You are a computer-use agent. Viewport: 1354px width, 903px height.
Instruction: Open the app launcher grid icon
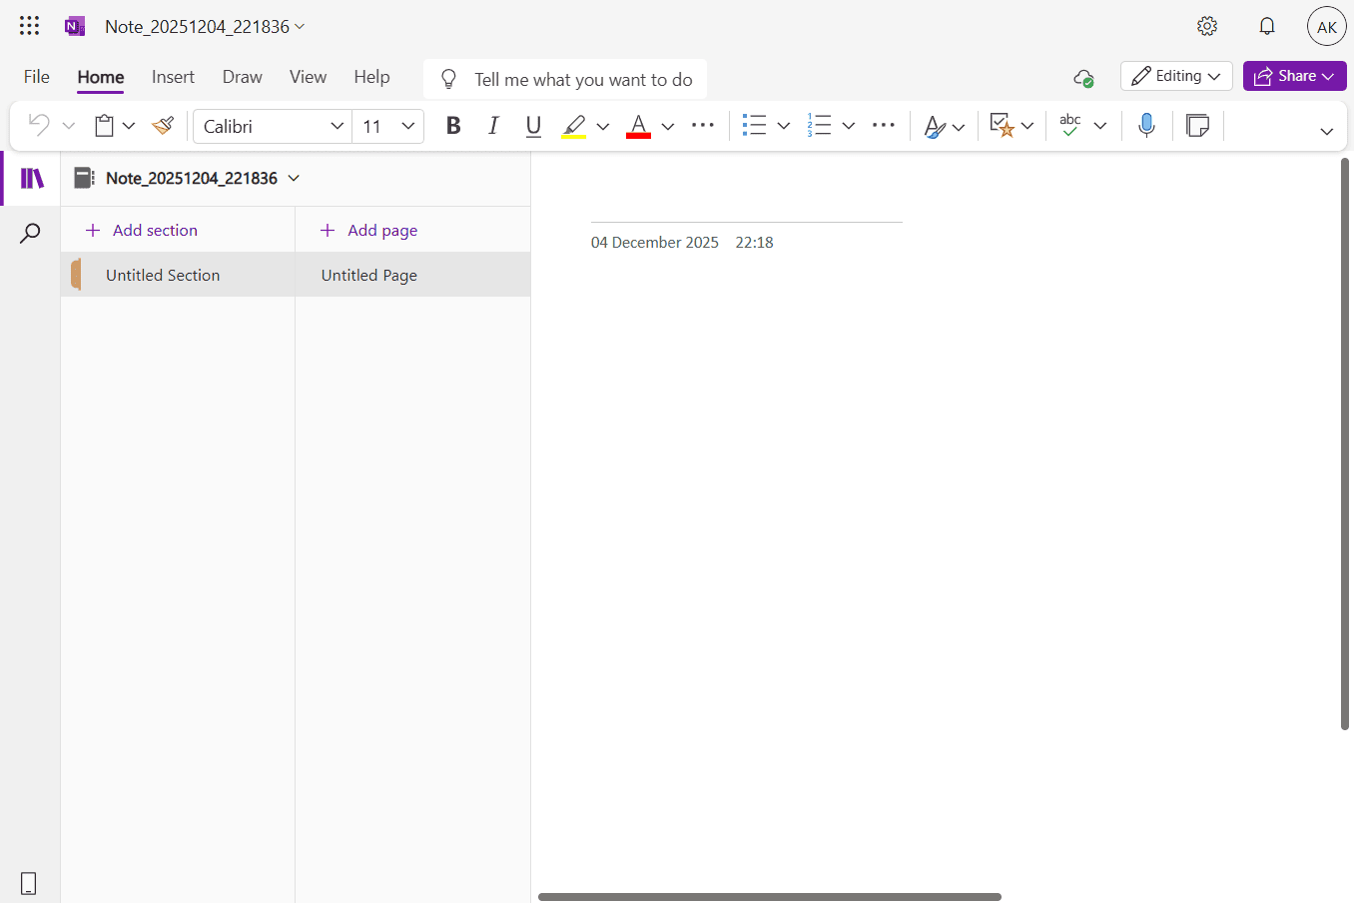30,27
